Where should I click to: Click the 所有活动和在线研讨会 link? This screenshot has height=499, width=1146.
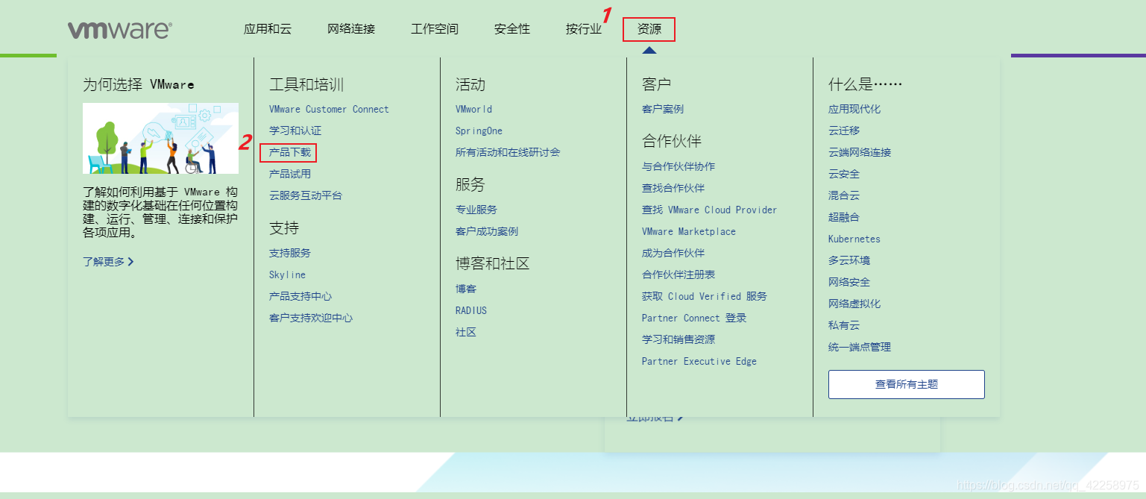[508, 152]
